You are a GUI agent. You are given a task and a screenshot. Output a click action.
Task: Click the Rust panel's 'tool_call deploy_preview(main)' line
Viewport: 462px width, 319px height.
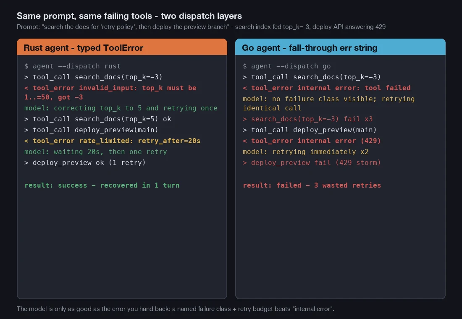point(91,130)
